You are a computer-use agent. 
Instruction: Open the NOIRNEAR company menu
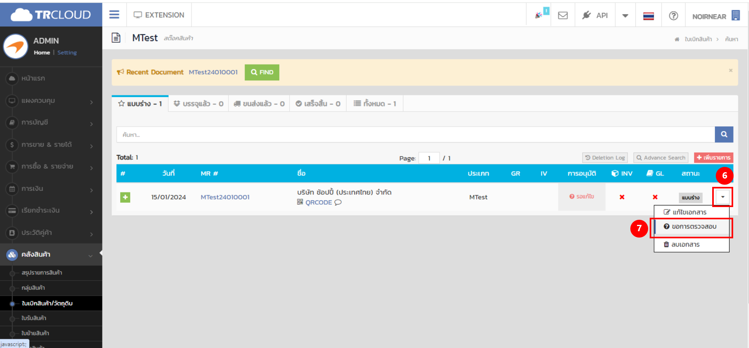(716, 16)
